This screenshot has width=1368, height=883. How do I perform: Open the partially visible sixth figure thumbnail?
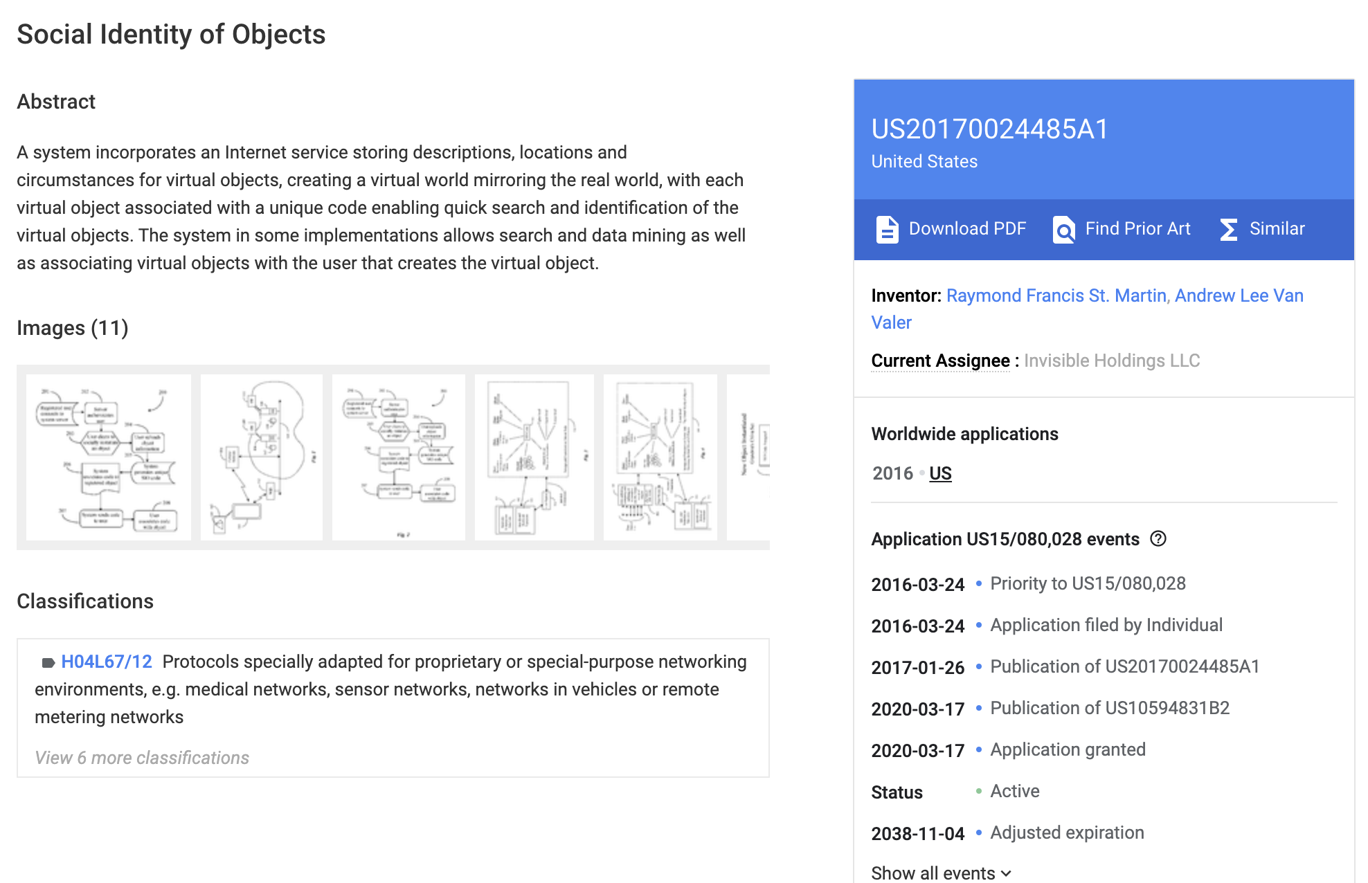point(749,457)
